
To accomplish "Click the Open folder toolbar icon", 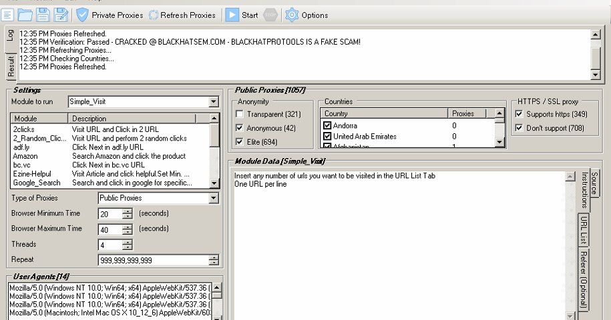I will coord(25,15).
